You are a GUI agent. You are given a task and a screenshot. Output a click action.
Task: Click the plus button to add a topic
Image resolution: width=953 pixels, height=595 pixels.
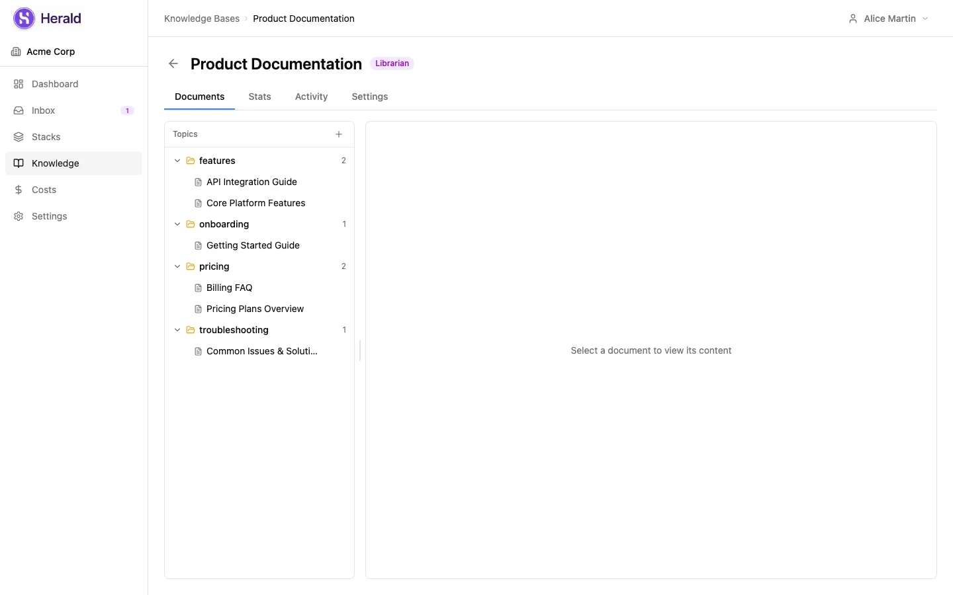tap(339, 134)
